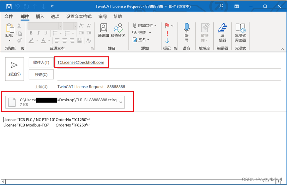
Task: Switch to the 选项 ribbon tab
Action: pyautogui.click(x=55, y=17)
